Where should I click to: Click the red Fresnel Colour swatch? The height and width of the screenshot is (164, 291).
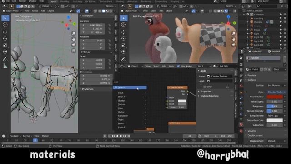[x=275, y=97]
